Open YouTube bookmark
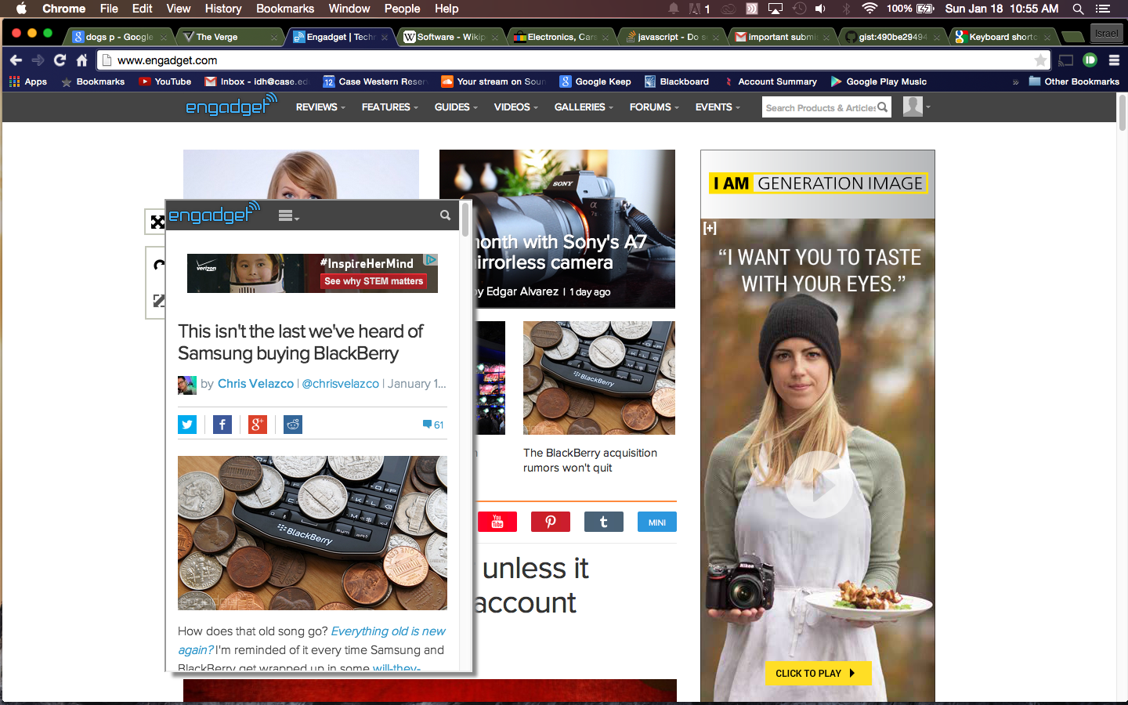 tap(165, 81)
